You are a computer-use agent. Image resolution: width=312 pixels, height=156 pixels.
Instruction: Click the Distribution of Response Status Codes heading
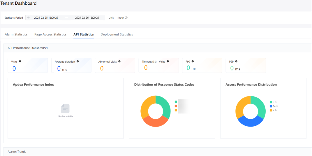pos(164,84)
